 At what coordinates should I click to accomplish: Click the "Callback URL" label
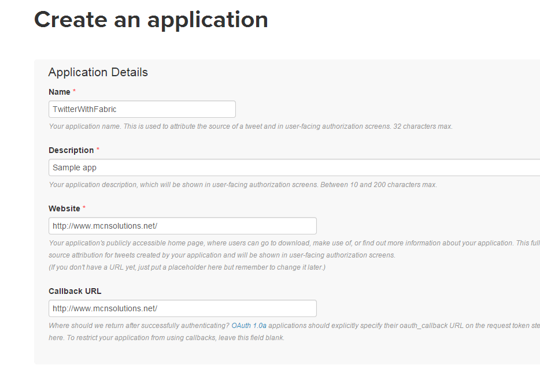click(x=75, y=291)
